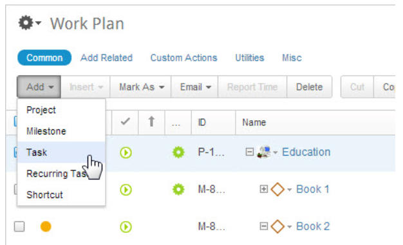Collapse the Education project tree
Screen dimensions: 403x245
pyautogui.click(x=249, y=152)
